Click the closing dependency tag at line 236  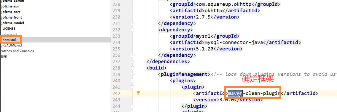[177, 55]
